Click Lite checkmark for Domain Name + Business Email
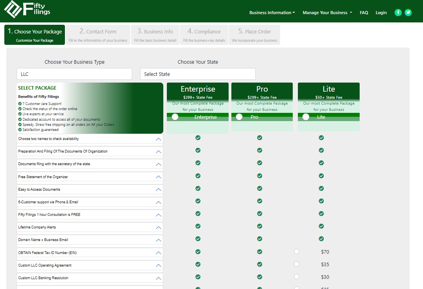423x289 pixels. pyautogui.click(x=321, y=239)
